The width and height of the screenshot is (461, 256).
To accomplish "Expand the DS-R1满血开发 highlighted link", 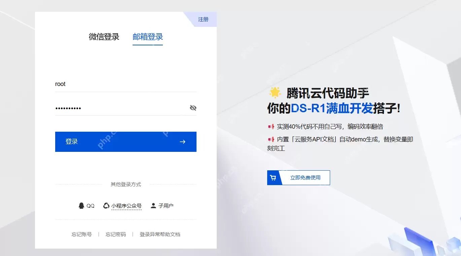I will tap(339, 109).
